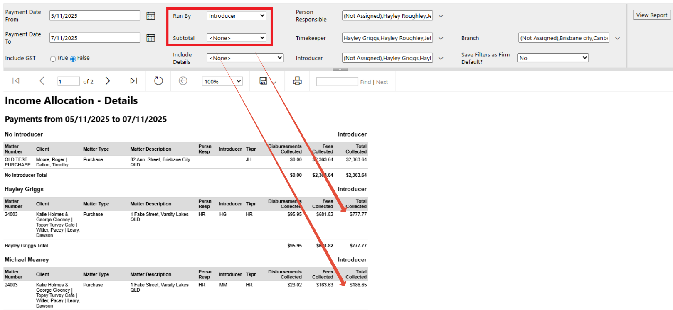Click the Find text search field
Image resolution: width=673 pixels, height=310 pixels.
coord(337,82)
